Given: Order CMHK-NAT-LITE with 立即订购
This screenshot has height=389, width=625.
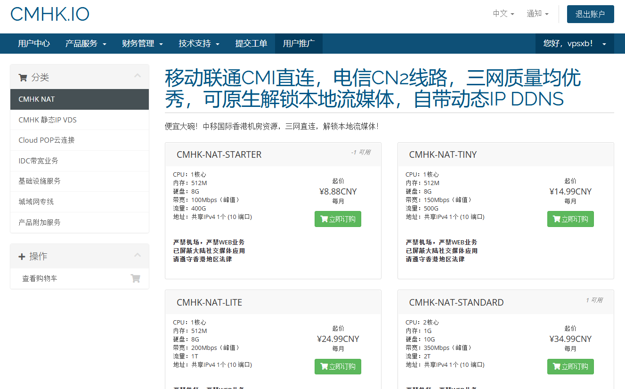Looking at the screenshot, I should (338, 366).
